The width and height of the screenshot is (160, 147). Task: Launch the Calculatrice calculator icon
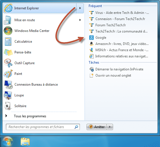[x=8, y=42]
